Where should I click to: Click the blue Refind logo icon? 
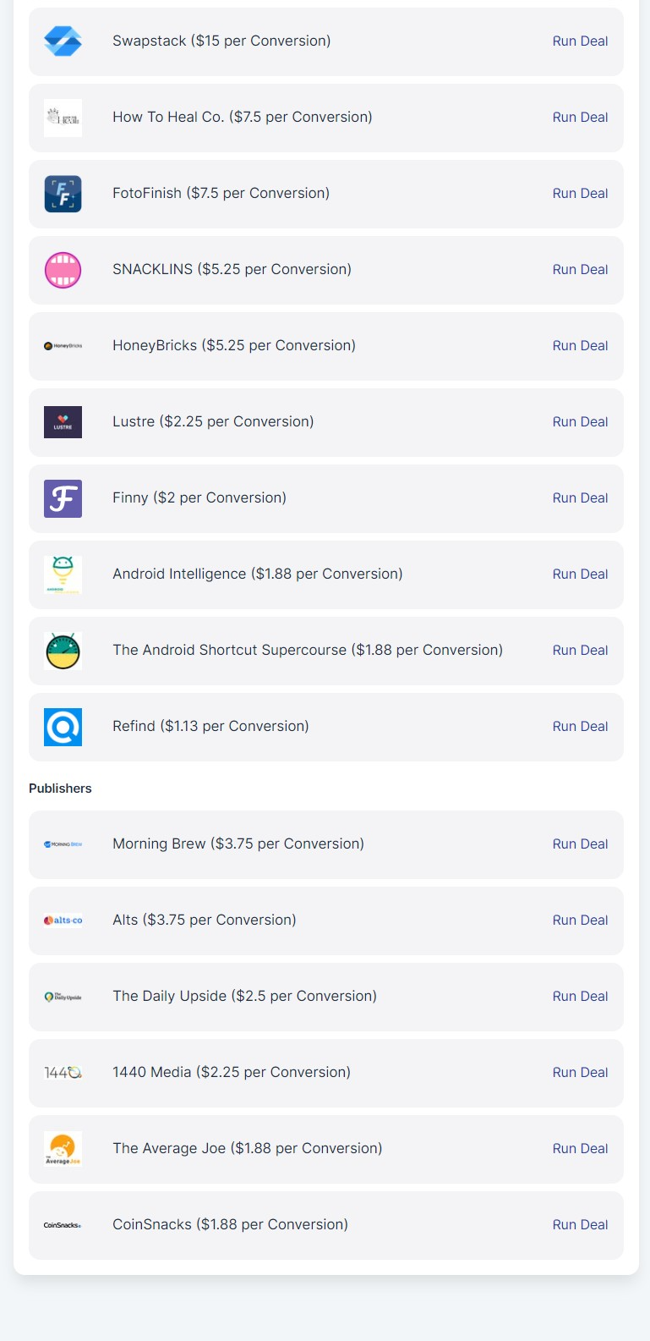(63, 727)
